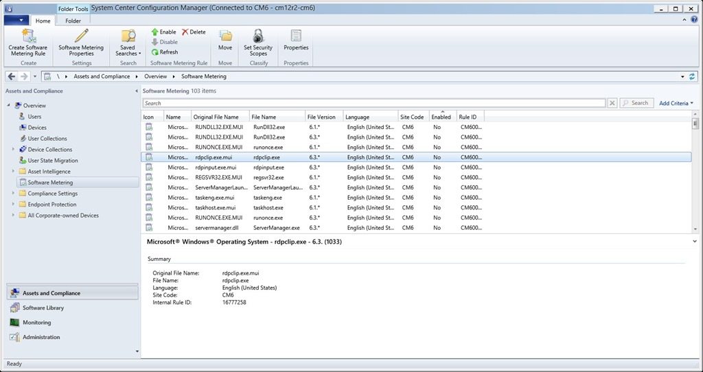
Task: Open User State Migration node
Action: (52, 161)
